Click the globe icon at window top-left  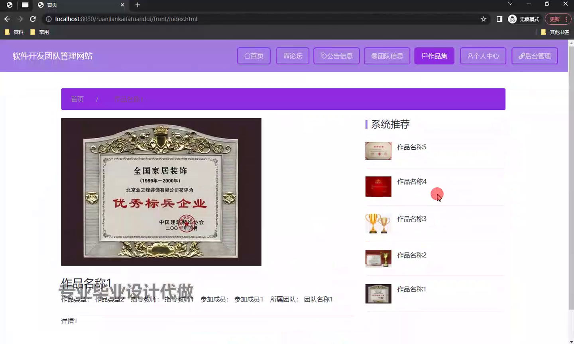tap(10, 5)
